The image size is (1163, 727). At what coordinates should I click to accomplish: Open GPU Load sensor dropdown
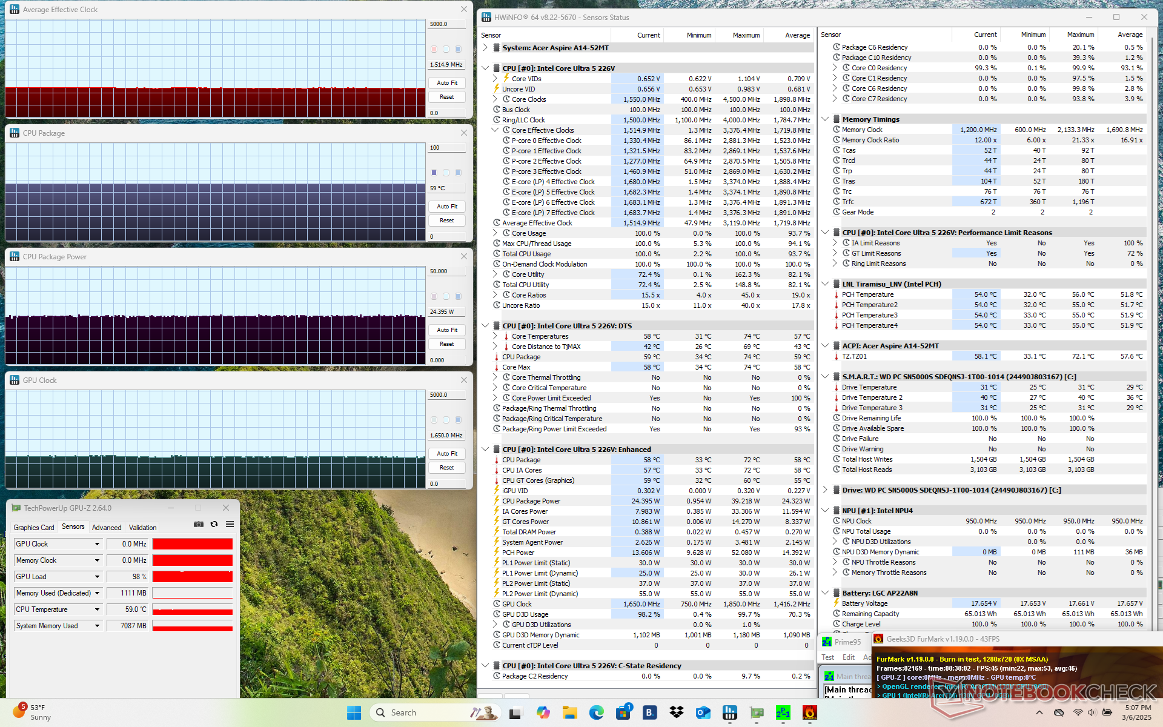tap(97, 577)
